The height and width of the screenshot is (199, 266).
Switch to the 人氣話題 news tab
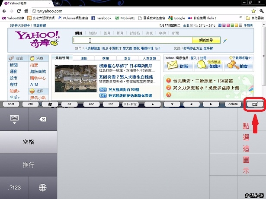(149, 58)
